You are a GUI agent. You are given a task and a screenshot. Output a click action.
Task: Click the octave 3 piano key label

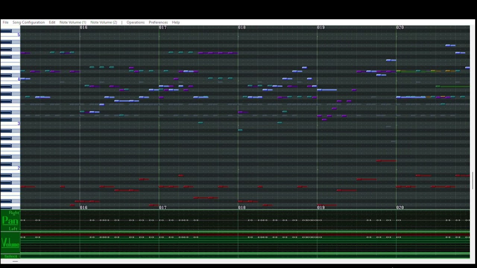click(x=19, y=124)
